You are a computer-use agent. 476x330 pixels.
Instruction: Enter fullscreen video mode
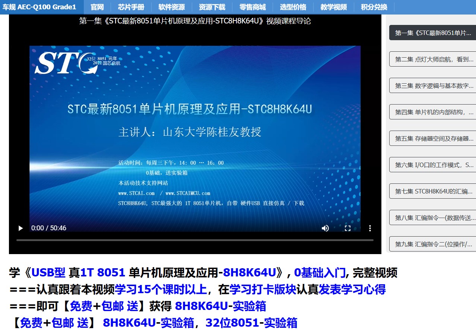click(x=348, y=228)
